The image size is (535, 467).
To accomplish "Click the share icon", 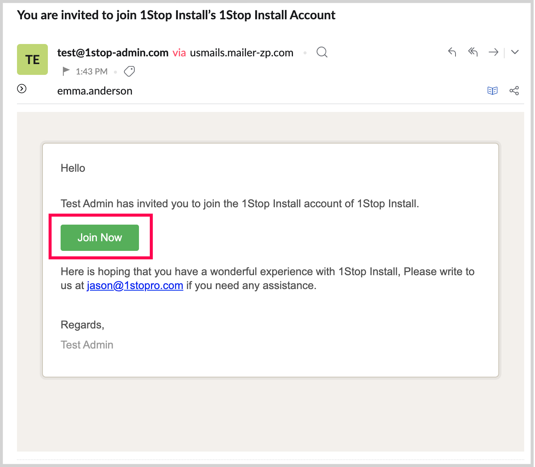I will [x=514, y=91].
